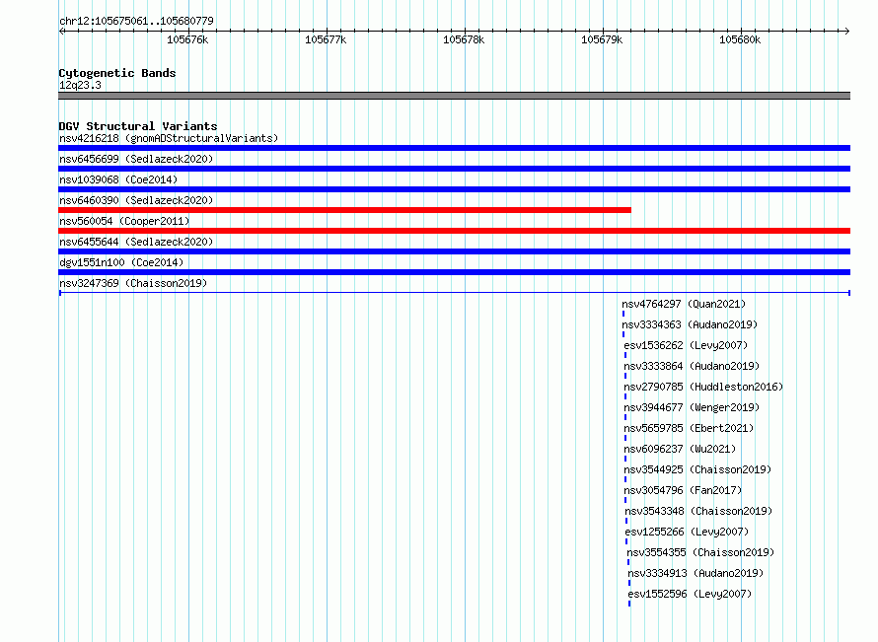Open variant esv1255266 (Levy2007)

click(x=687, y=532)
